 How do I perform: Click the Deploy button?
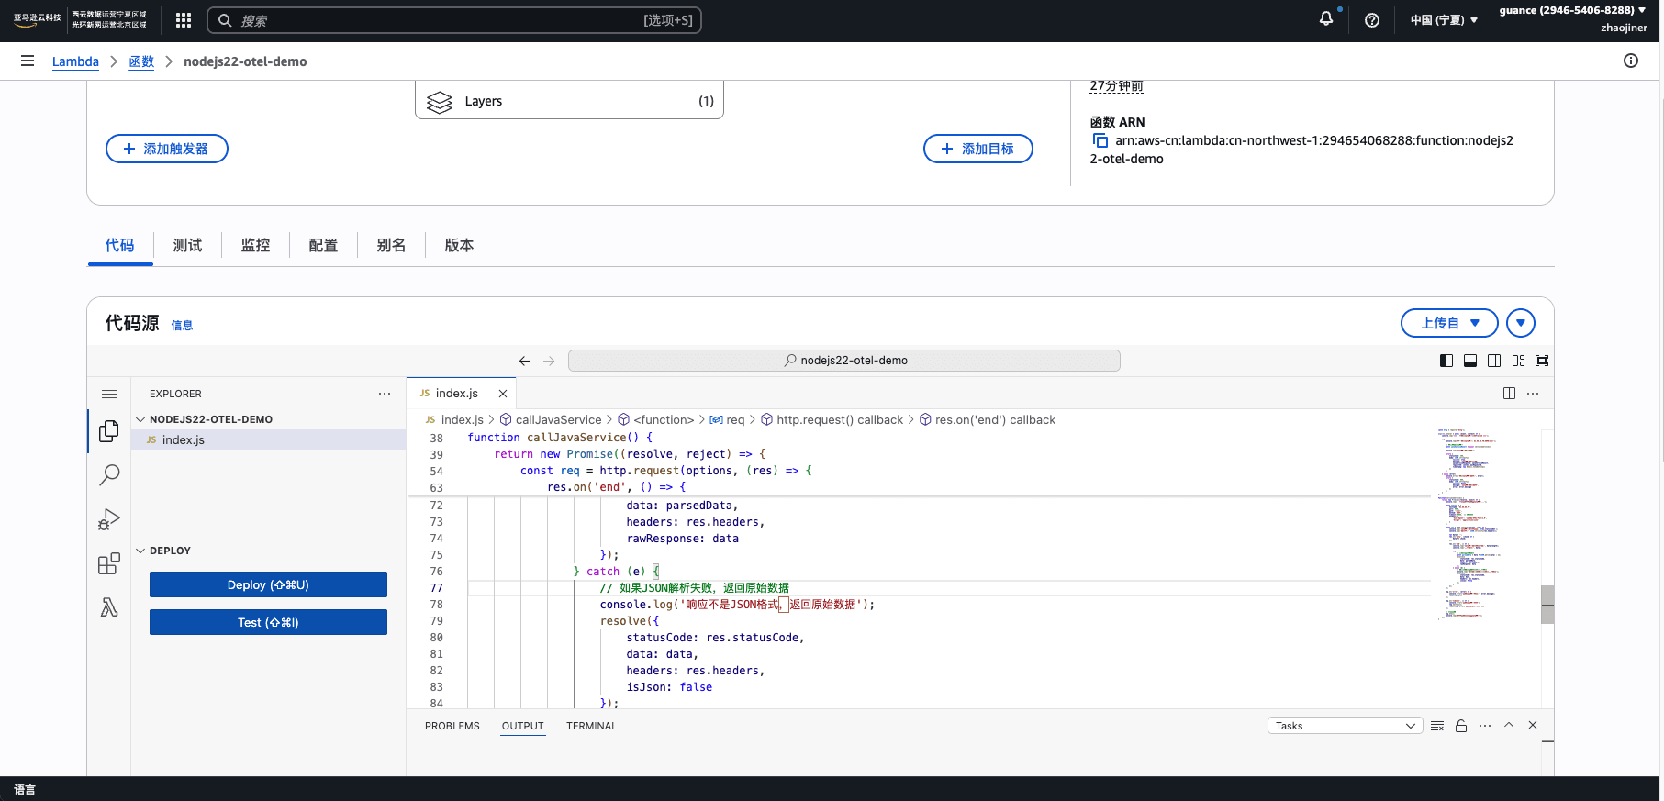coord(268,584)
